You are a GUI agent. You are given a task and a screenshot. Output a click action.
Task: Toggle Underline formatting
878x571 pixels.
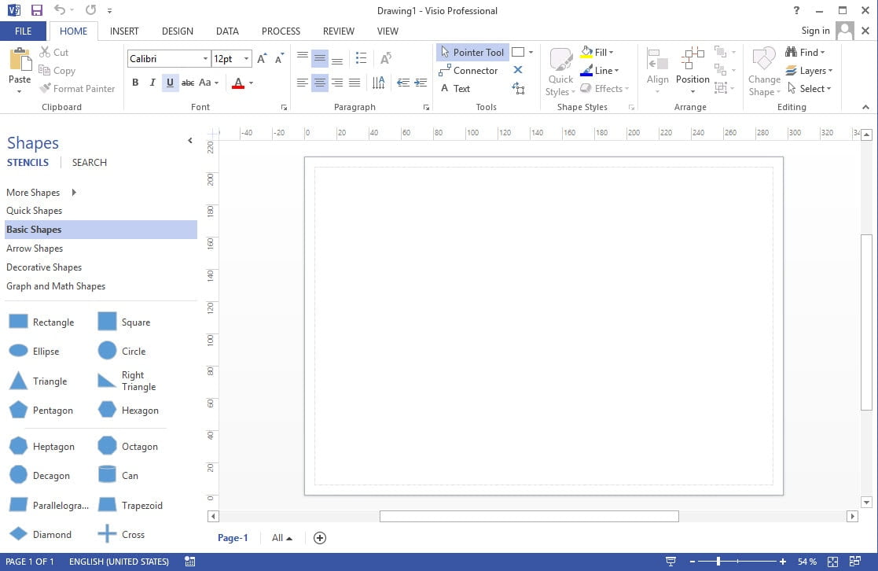(x=170, y=83)
